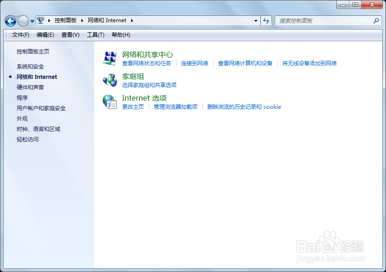Viewport: 386px width, 272px height.
Task: Expand the arrow after 控制面板 breadcrumb
Action: click(x=82, y=20)
